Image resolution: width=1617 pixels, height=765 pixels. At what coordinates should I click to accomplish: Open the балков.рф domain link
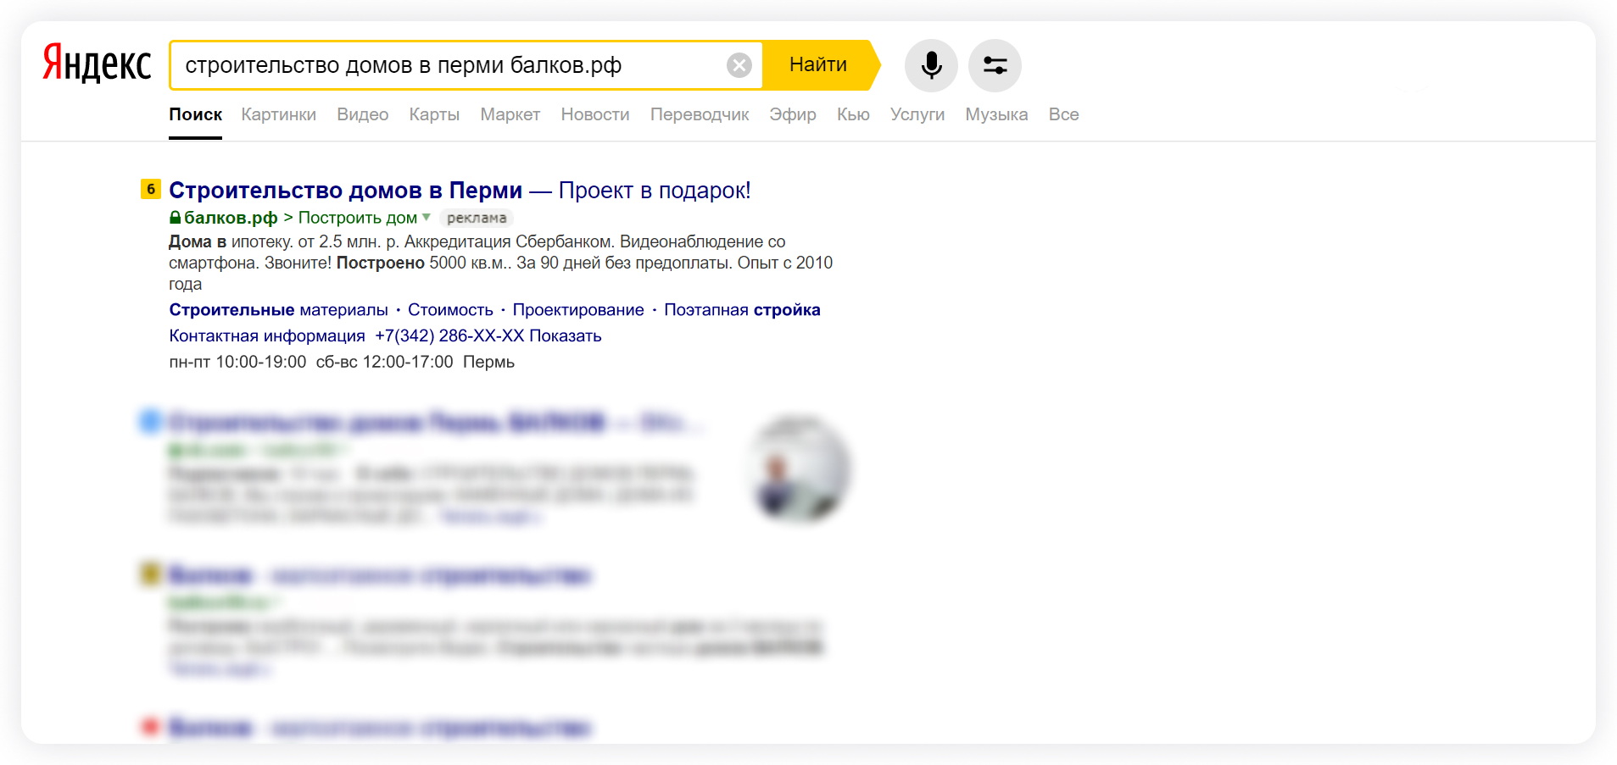coord(231,218)
